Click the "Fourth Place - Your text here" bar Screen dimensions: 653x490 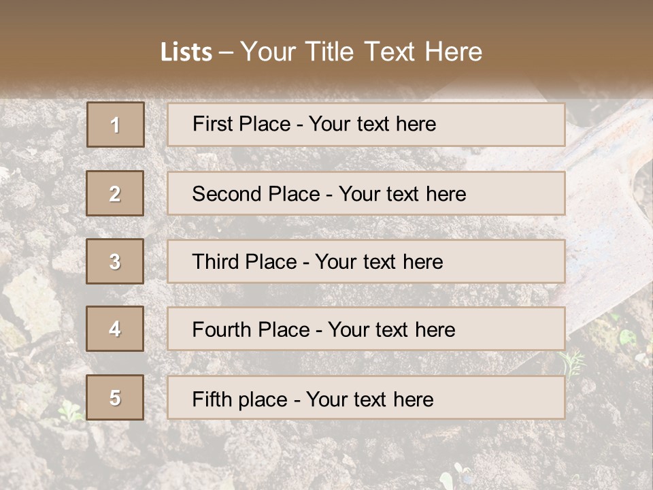point(366,329)
